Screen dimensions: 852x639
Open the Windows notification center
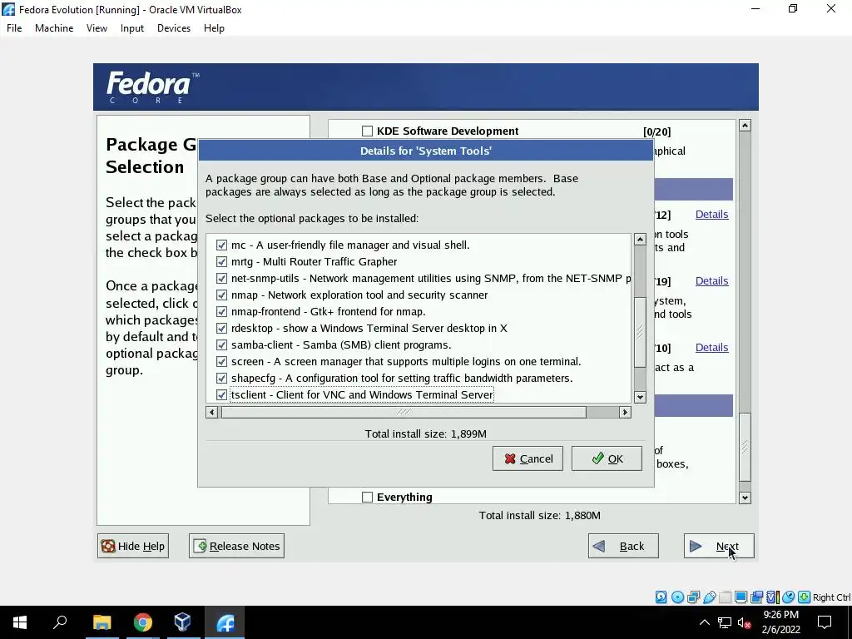825,622
